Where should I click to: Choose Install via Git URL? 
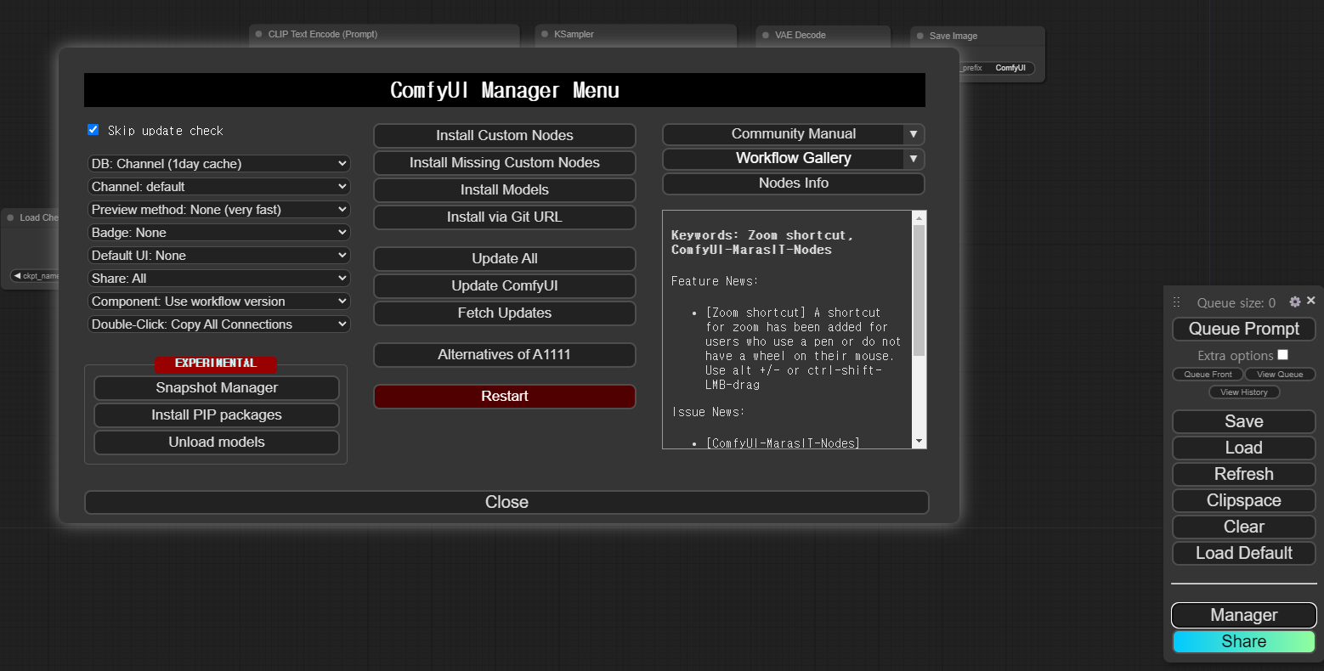coord(505,217)
